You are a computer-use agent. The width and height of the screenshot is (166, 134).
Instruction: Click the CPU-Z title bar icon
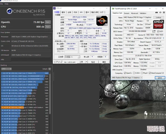(54, 8)
